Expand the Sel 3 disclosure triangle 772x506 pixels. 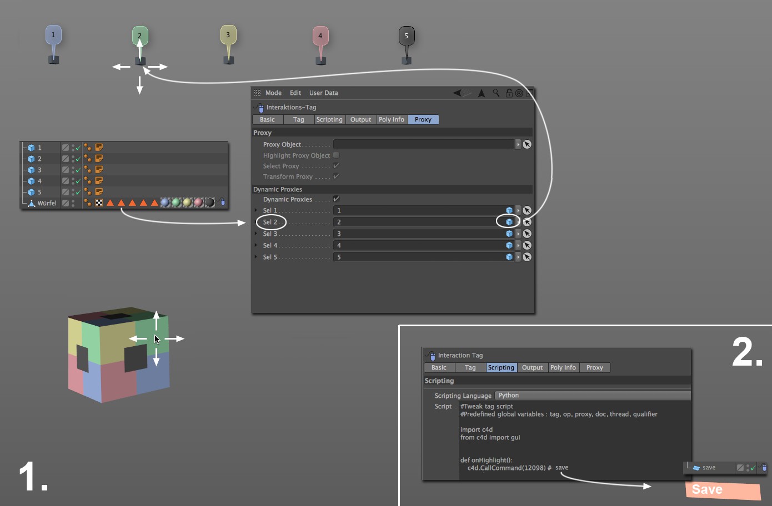(256, 234)
